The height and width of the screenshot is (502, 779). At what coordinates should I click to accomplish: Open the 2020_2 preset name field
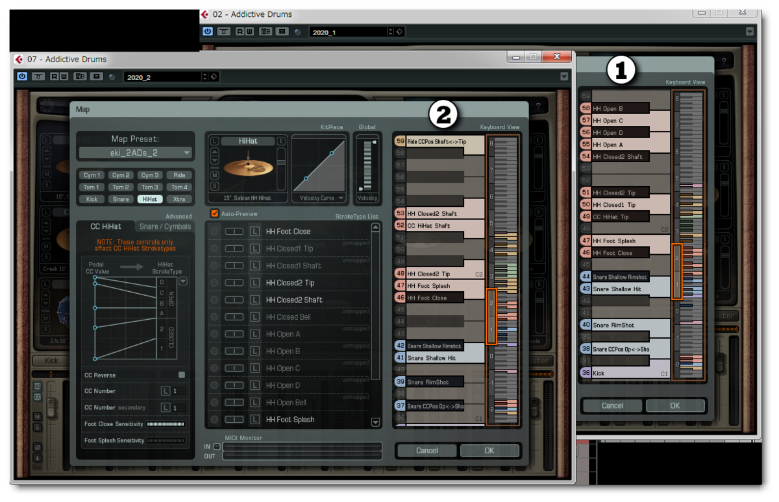[x=162, y=77]
